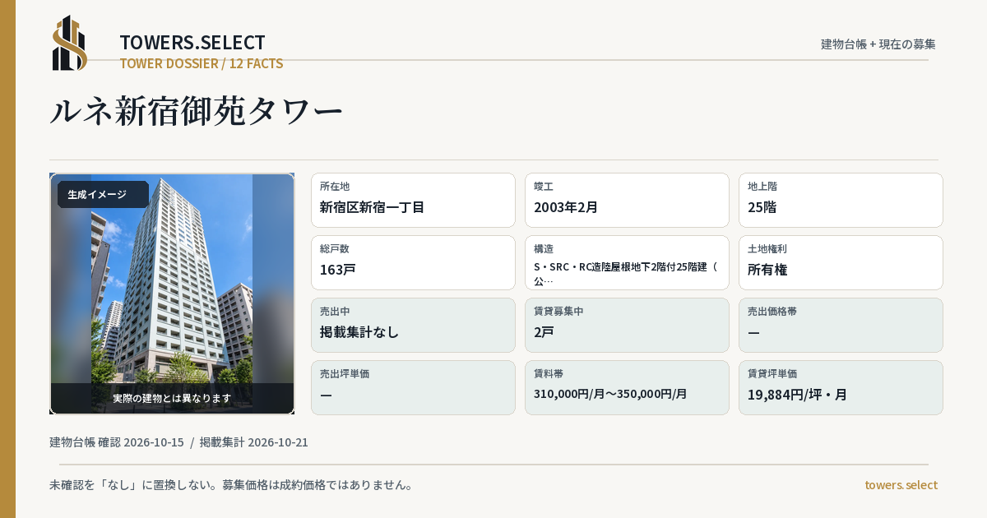Click the 建物台帳 確認 2026-10-15 date text

tap(117, 442)
